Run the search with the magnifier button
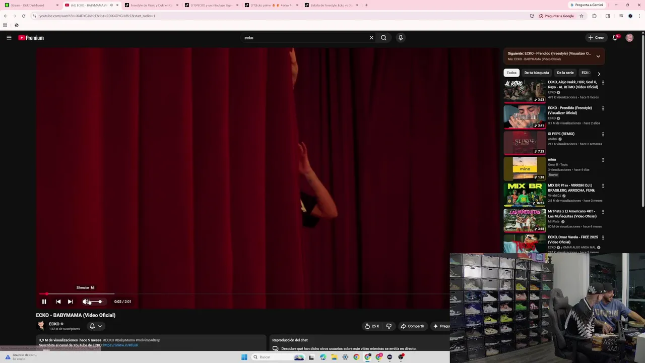 coord(383,38)
